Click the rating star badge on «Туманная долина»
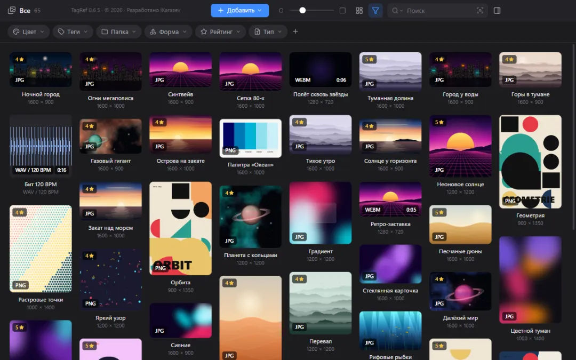Screen dimensions: 576x360 click(x=369, y=59)
